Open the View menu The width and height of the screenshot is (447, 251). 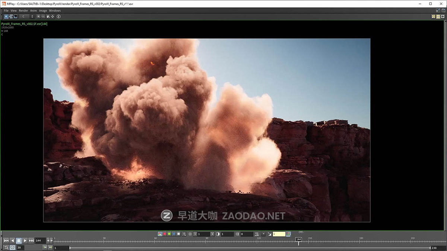[x=13, y=10]
